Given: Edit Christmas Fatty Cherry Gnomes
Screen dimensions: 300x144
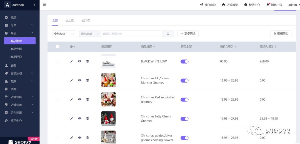Looking at the screenshot, I should click(x=72, y=118).
